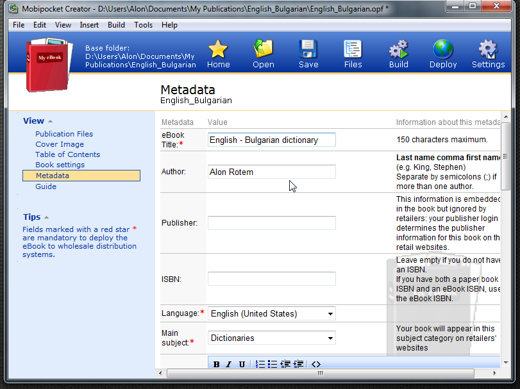Open the Build menu
520x389 pixels.
pyautogui.click(x=116, y=25)
